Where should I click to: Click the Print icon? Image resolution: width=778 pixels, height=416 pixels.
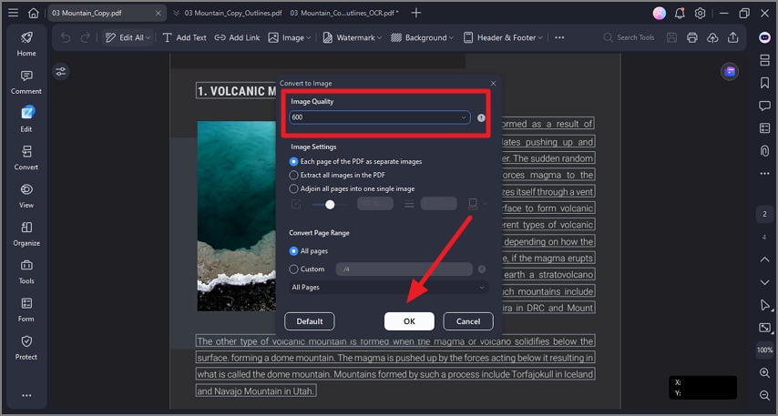click(x=692, y=37)
